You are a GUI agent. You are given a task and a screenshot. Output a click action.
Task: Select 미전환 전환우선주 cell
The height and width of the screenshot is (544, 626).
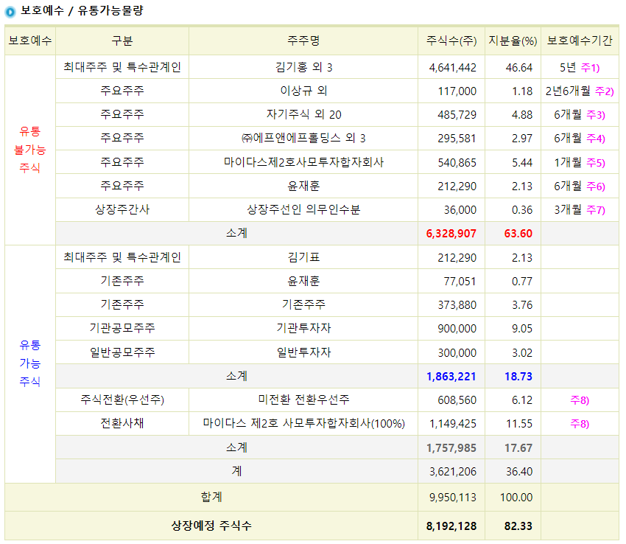(303, 399)
